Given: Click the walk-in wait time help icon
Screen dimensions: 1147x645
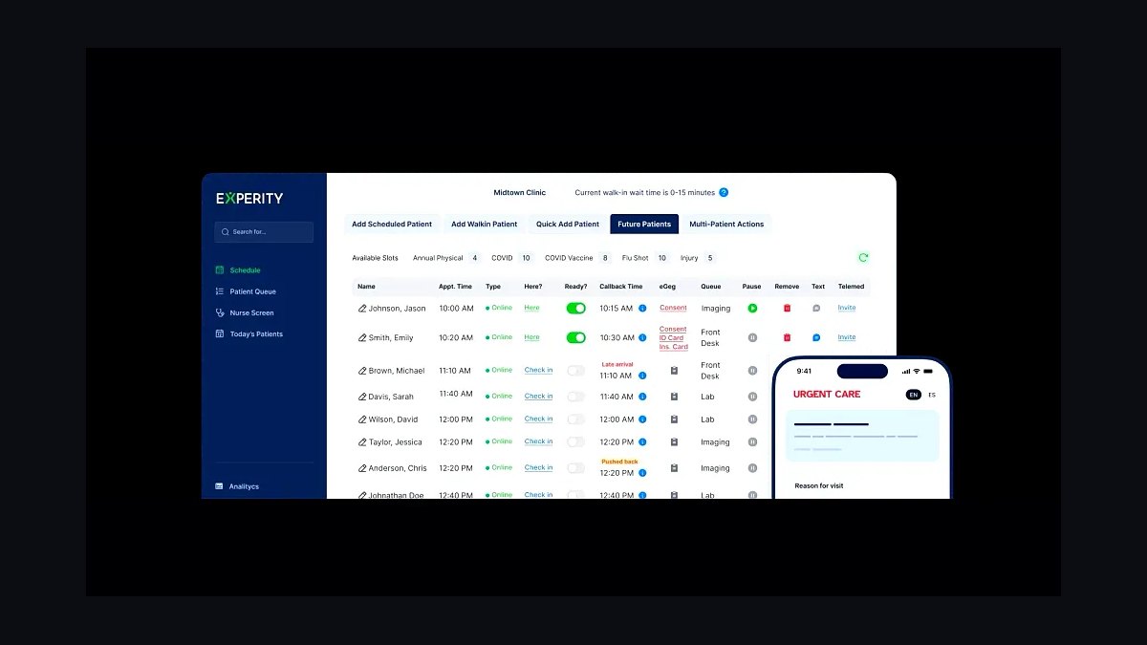Looking at the screenshot, I should click(x=724, y=192).
